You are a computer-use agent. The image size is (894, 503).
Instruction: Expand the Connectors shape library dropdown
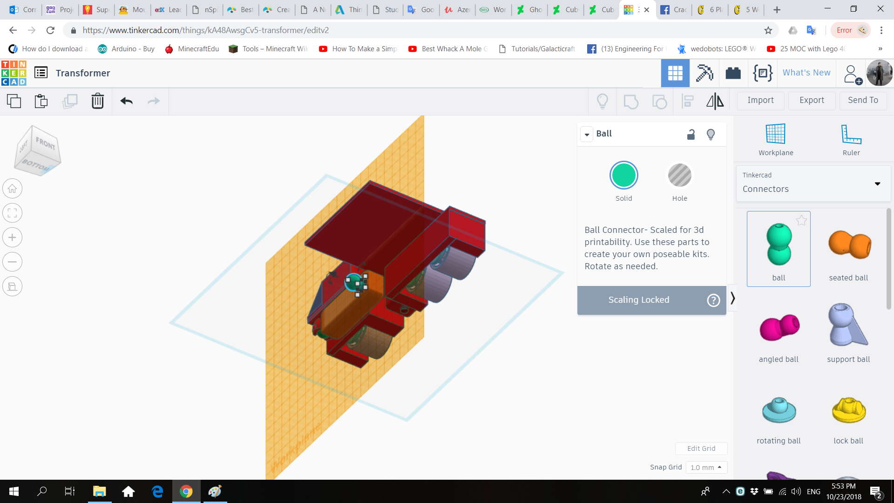[877, 184]
